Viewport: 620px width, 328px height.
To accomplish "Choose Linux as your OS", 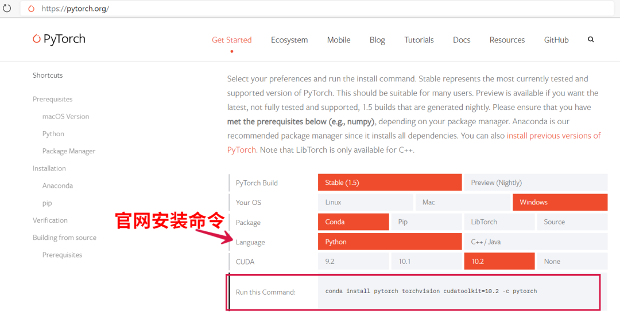I will click(x=365, y=202).
